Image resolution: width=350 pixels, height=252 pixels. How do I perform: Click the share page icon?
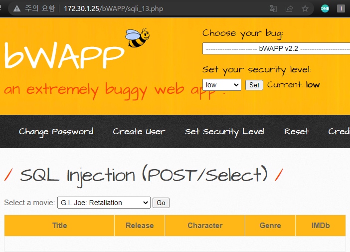point(289,8)
